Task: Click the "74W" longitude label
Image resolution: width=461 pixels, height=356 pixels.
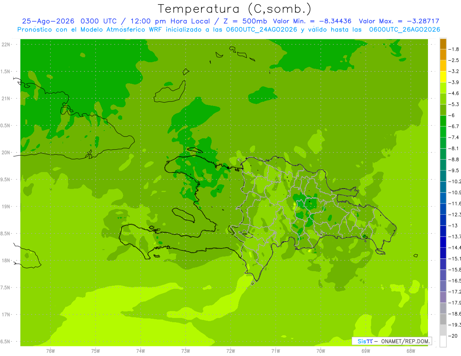Action: pos(140,351)
